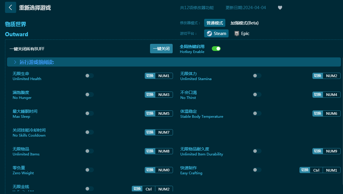Enable Easy Crafting toggle
The height and width of the screenshot is (194, 343).
[257, 170]
